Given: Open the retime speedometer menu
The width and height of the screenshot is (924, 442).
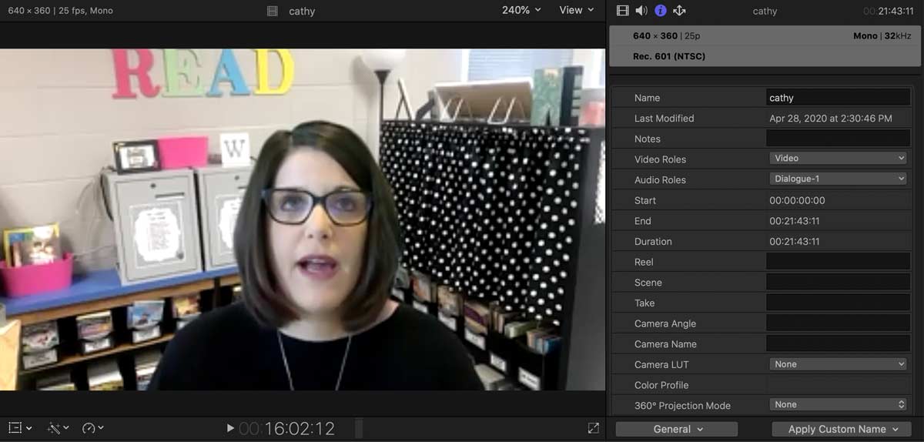Looking at the screenshot, I should (92, 428).
